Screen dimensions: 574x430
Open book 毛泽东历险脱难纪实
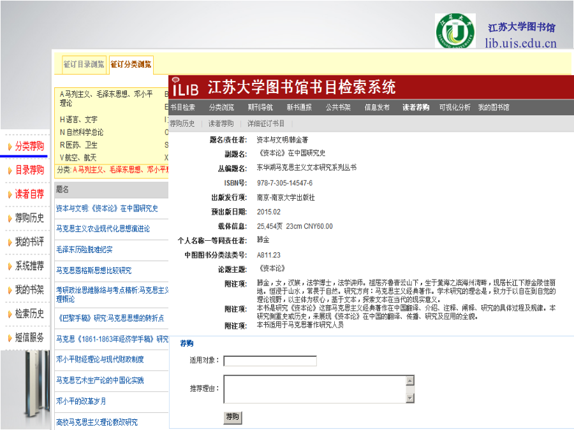tap(84, 250)
